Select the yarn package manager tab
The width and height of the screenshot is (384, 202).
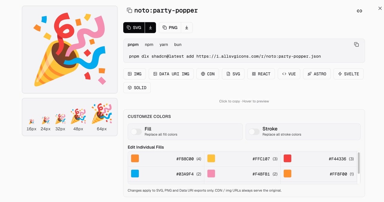[x=164, y=45]
